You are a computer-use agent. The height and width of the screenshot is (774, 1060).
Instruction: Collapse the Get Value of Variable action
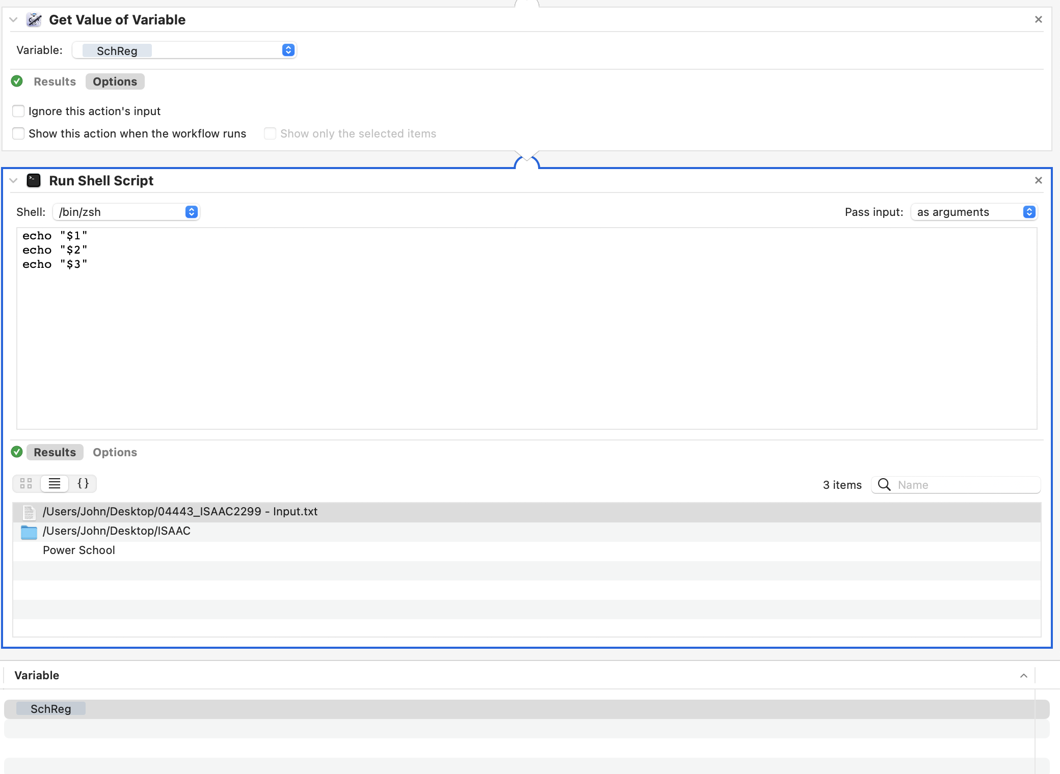pyautogui.click(x=14, y=20)
